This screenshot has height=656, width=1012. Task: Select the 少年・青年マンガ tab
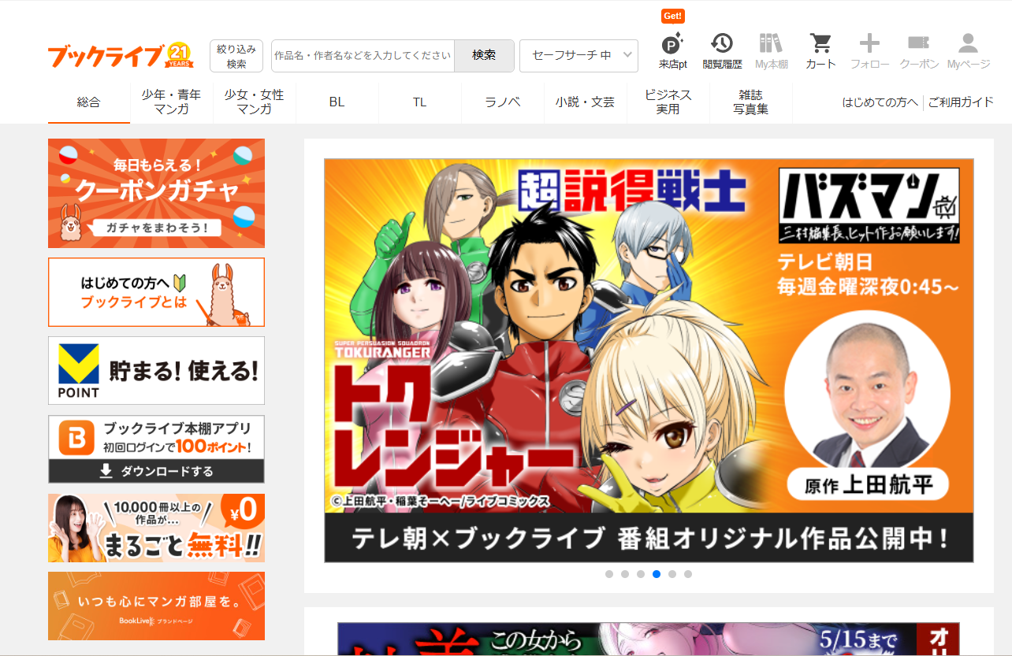coord(172,102)
